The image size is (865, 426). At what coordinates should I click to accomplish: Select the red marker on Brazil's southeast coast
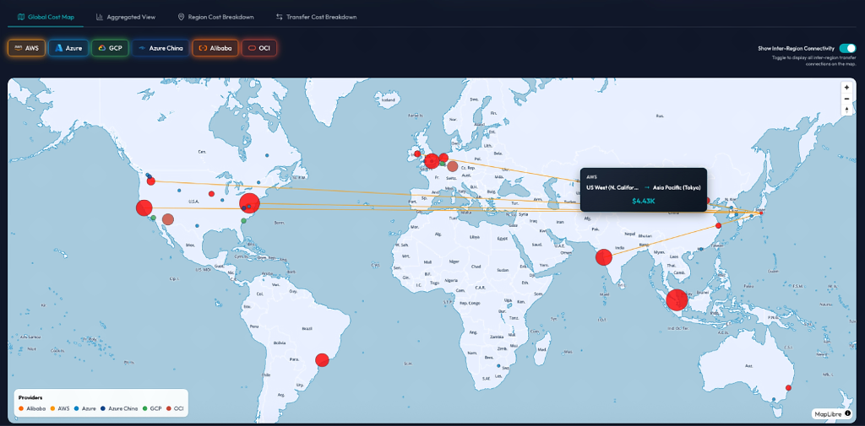pos(322,360)
